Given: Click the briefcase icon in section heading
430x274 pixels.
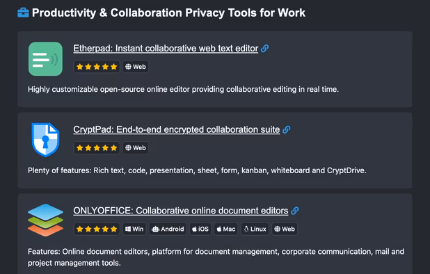Looking at the screenshot, I should click(x=23, y=13).
